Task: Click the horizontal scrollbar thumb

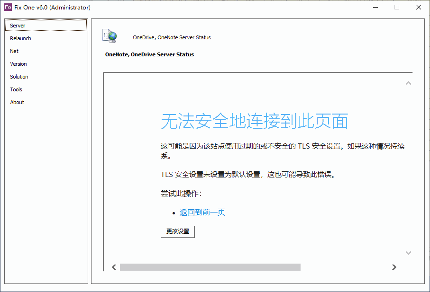Action: tap(210, 267)
